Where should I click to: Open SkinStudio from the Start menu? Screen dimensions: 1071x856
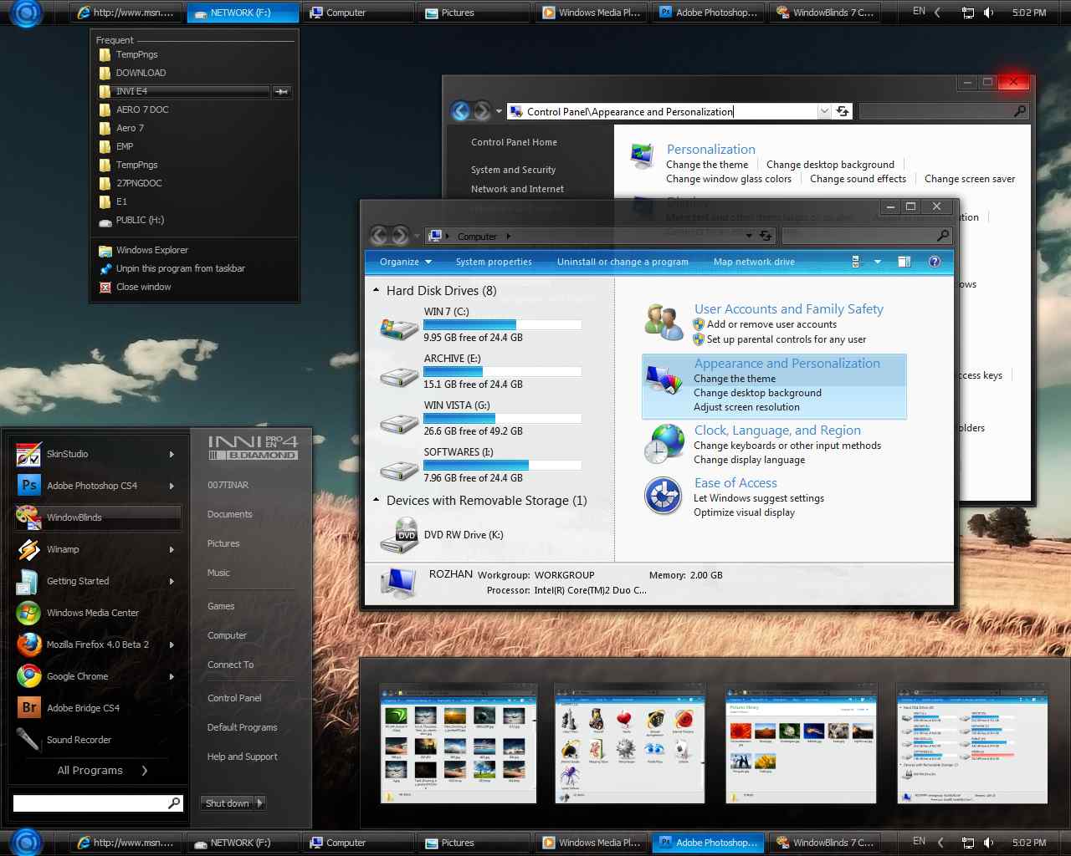pos(67,454)
